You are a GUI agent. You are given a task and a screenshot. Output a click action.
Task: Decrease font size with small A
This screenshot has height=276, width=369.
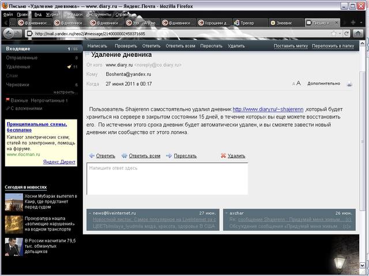[293, 84]
